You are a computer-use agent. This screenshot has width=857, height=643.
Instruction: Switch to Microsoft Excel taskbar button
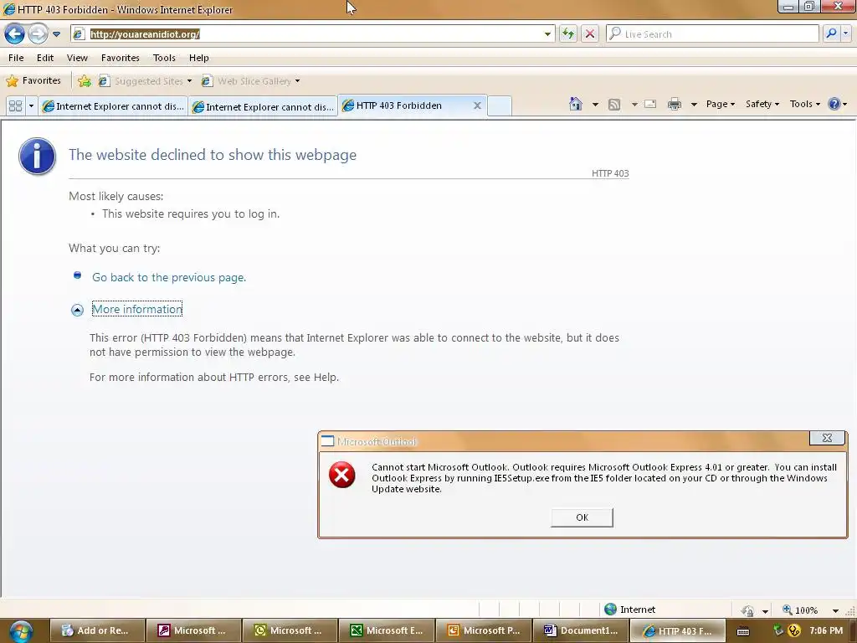[x=387, y=630]
